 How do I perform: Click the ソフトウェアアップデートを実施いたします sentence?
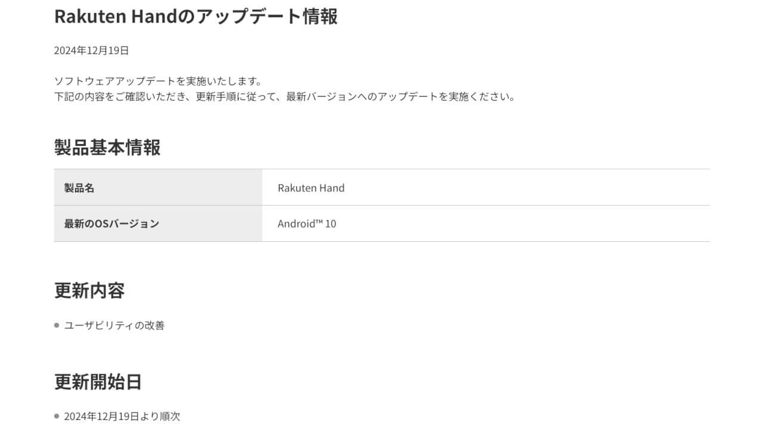[x=158, y=81]
